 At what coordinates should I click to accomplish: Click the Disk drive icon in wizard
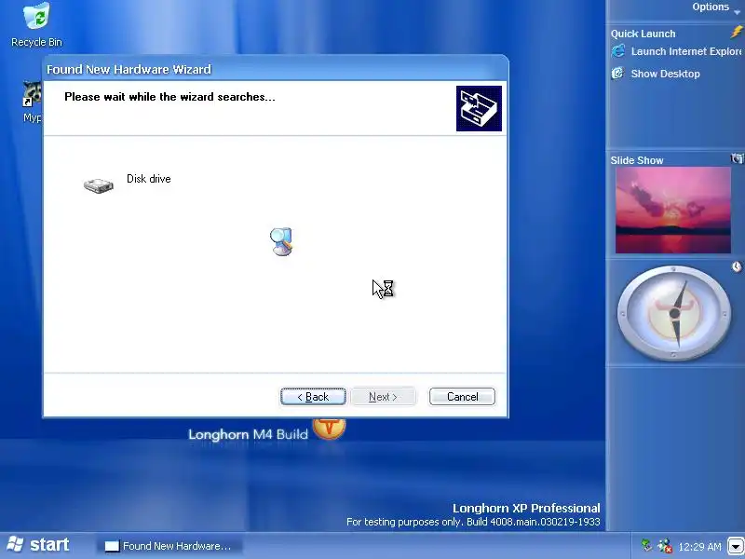pos(99,185)
